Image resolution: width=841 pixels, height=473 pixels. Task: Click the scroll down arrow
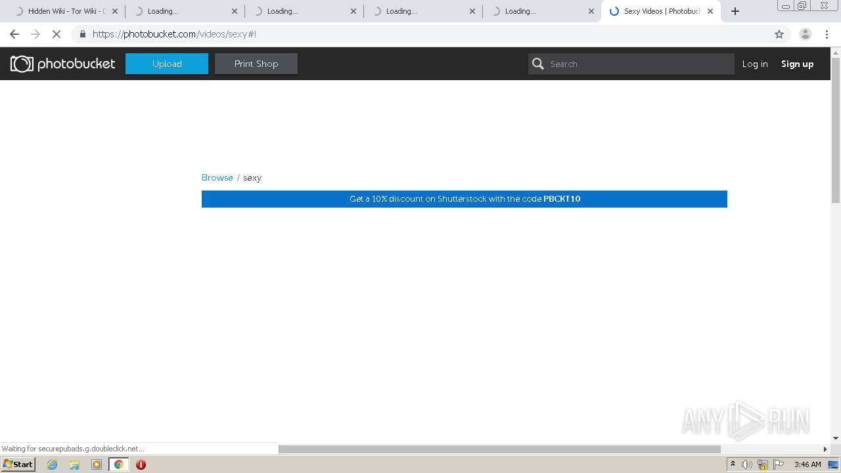pos(836,438)
